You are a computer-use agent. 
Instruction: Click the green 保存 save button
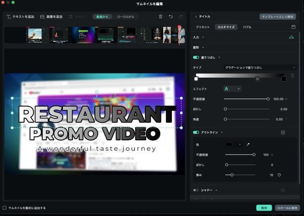pyautogui.click(x=264, y=208)
